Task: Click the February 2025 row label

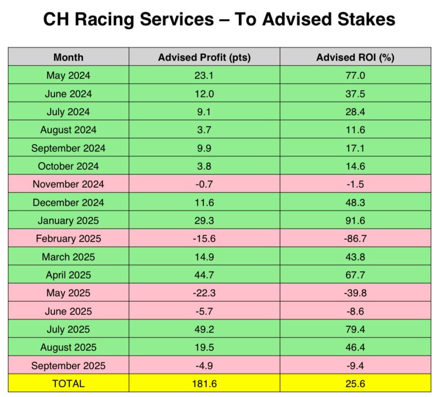Action: pos(68,239)
